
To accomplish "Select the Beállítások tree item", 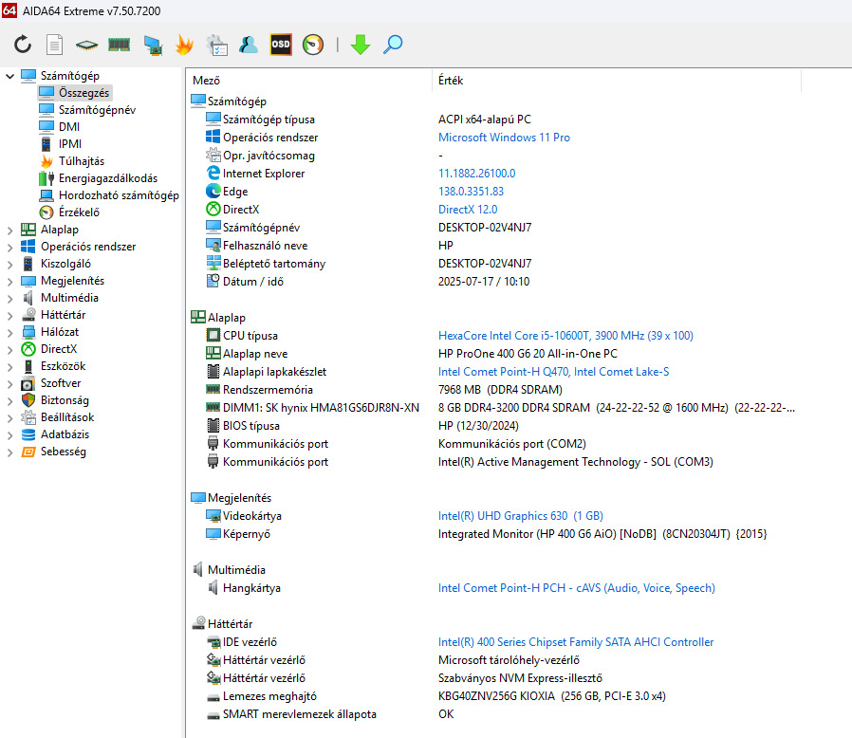I will [x=67, y=417].
